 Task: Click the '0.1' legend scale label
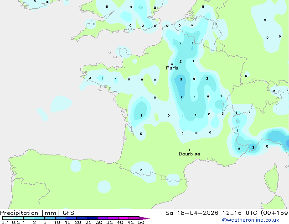click(x=5, y=222)
